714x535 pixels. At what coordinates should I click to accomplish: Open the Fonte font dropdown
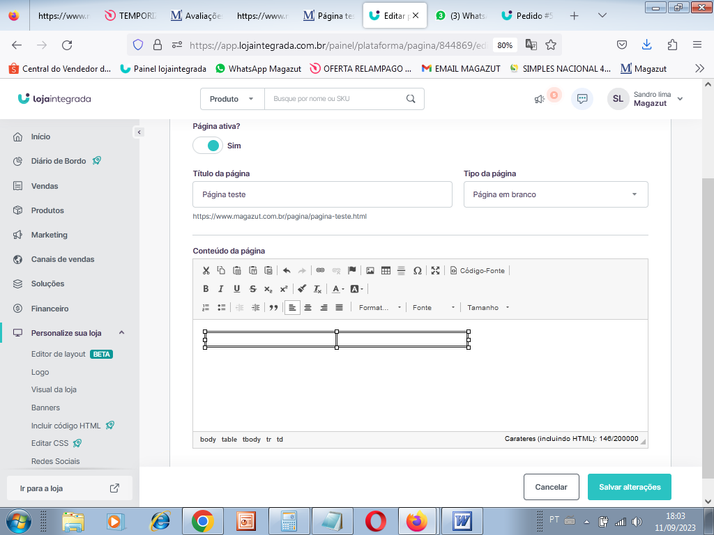434,307
